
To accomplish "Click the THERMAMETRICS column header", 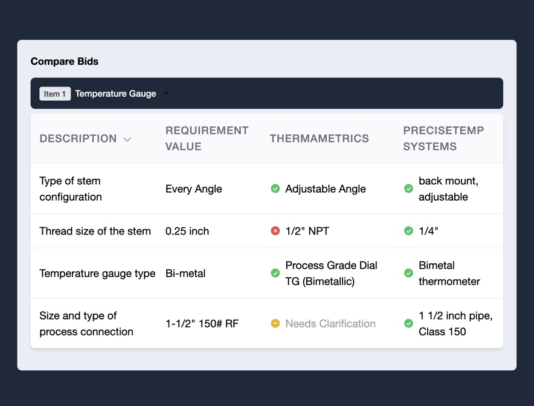I will click(x=319, y=138).
